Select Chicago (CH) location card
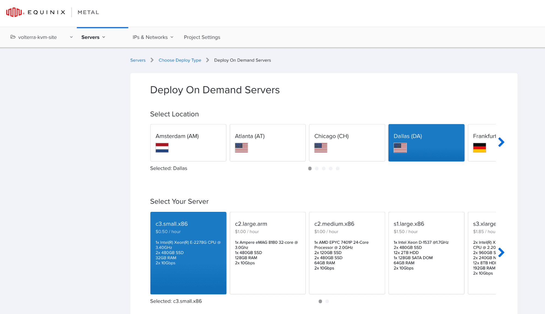This screenshot has height=314, width=545. click(x=347, y=143)
